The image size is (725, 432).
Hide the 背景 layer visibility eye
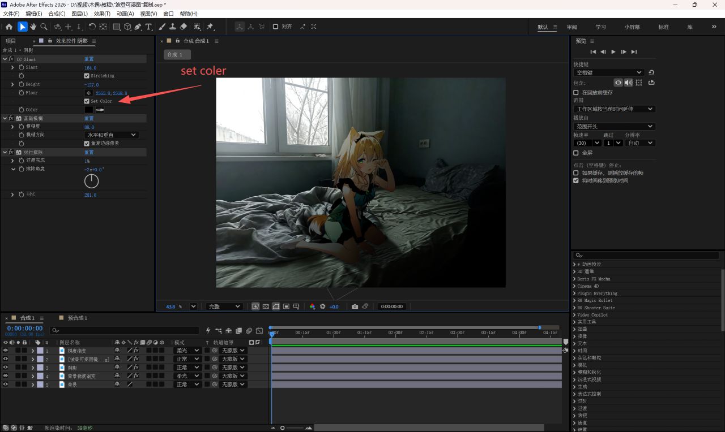pos(6,385)
